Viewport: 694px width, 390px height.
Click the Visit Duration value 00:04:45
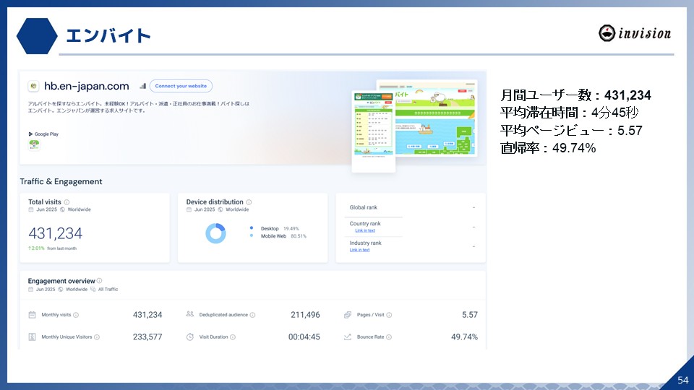304,337
